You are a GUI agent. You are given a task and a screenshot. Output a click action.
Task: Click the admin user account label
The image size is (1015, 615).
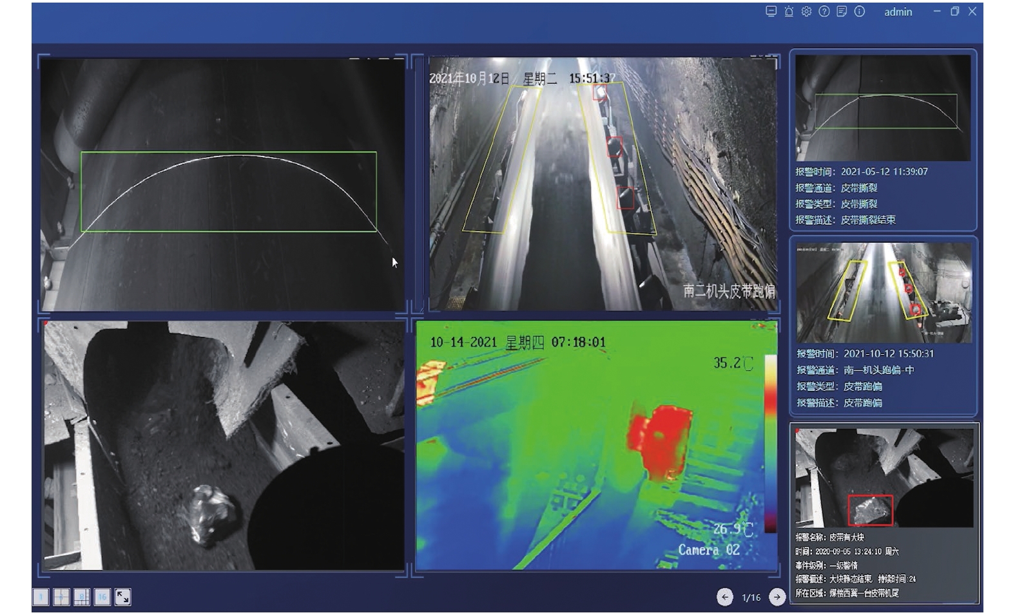[898, 12]
